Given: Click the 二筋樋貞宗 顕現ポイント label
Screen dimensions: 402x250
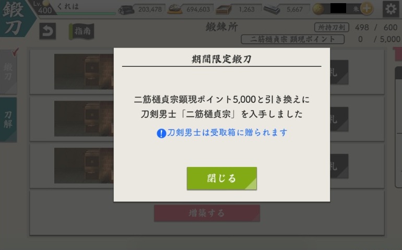Looking at the screenshot, I should click(292, 39).
